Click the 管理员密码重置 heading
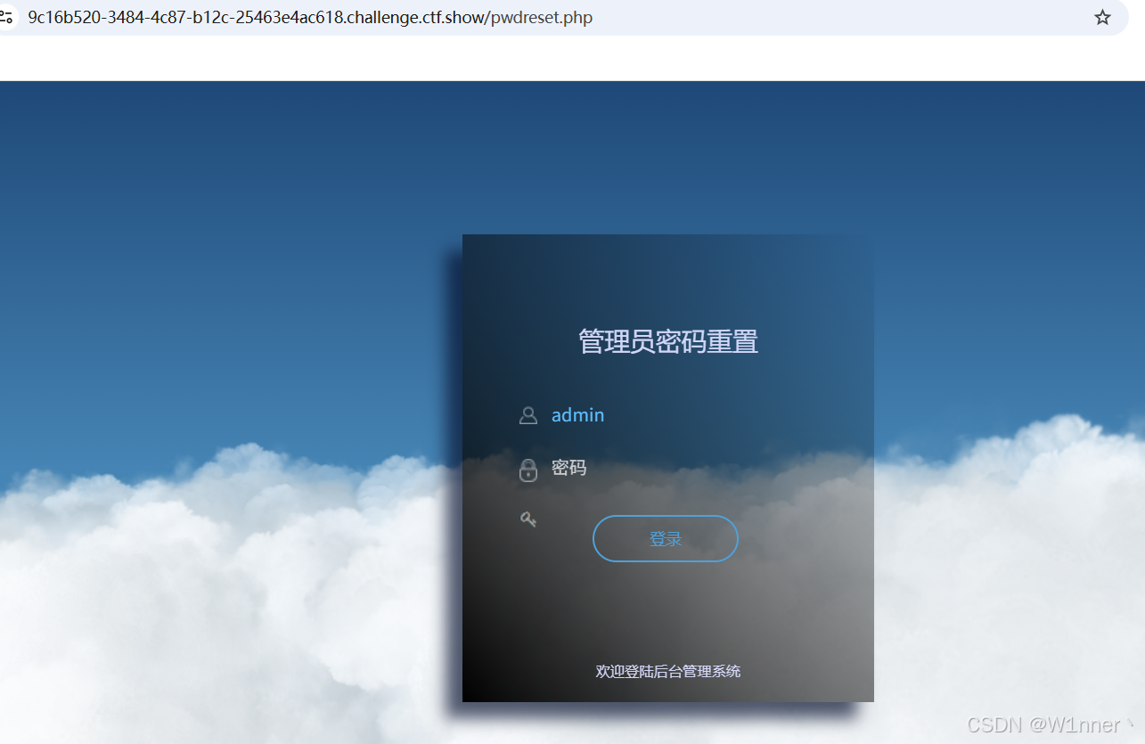Image resolution: width=1145 pixels, height=744 pixels. click(668, 341)
